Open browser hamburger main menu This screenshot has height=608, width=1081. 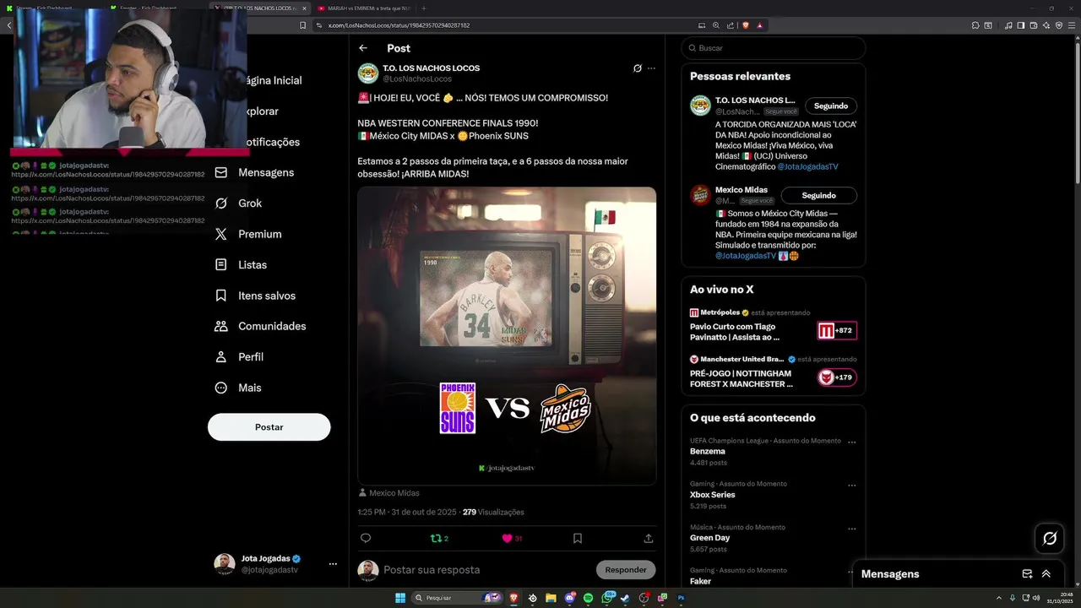click(1072, 25)
